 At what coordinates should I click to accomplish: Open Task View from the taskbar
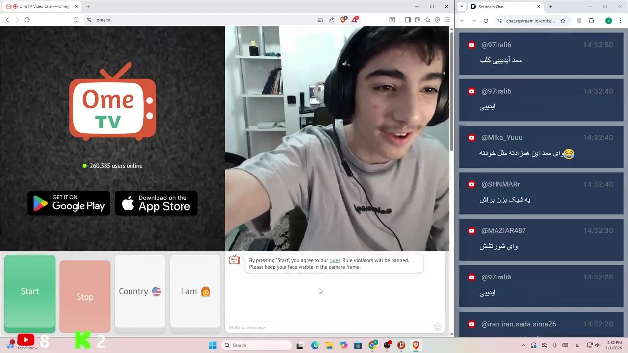(x=300, y=345)
